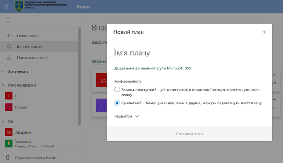Click the university logo in header
Viewport: 283px width, 163px height.
click(x=19, y=7)
